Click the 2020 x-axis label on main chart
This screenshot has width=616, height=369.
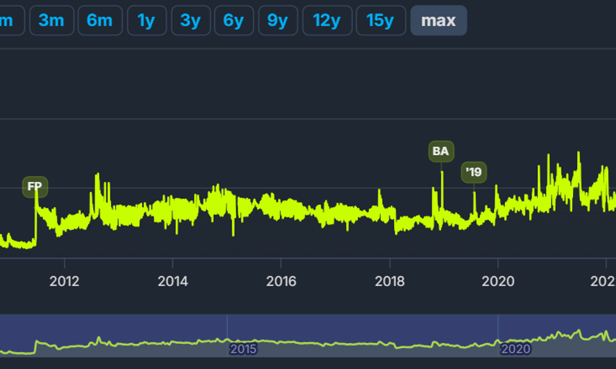coord(498,282)
